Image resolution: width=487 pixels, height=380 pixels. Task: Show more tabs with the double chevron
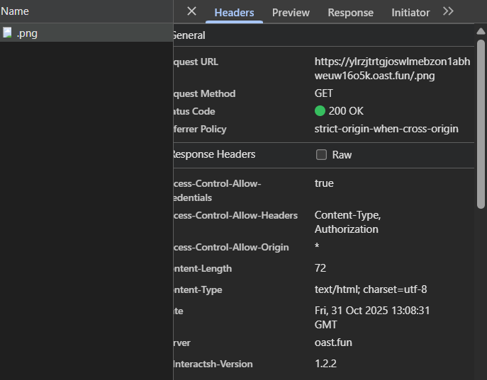(448, 11)
